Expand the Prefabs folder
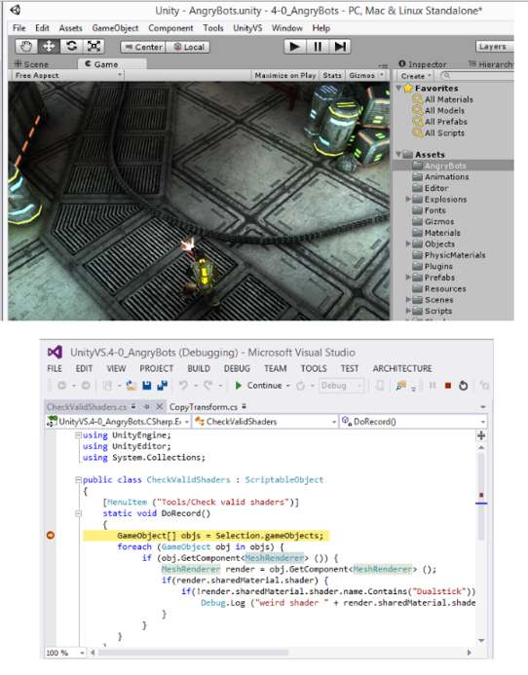 point(408,278)
